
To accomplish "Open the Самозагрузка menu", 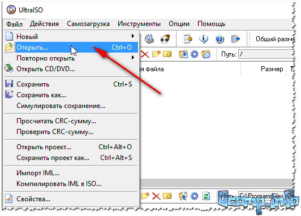I will [88, 24].
